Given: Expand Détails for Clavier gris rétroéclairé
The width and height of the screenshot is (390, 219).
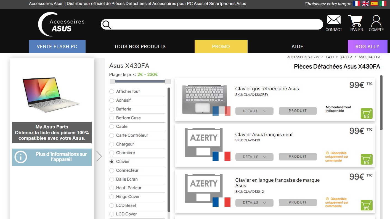Looking at the screenshot, I should pyautogui.click(x=254, y=111).
